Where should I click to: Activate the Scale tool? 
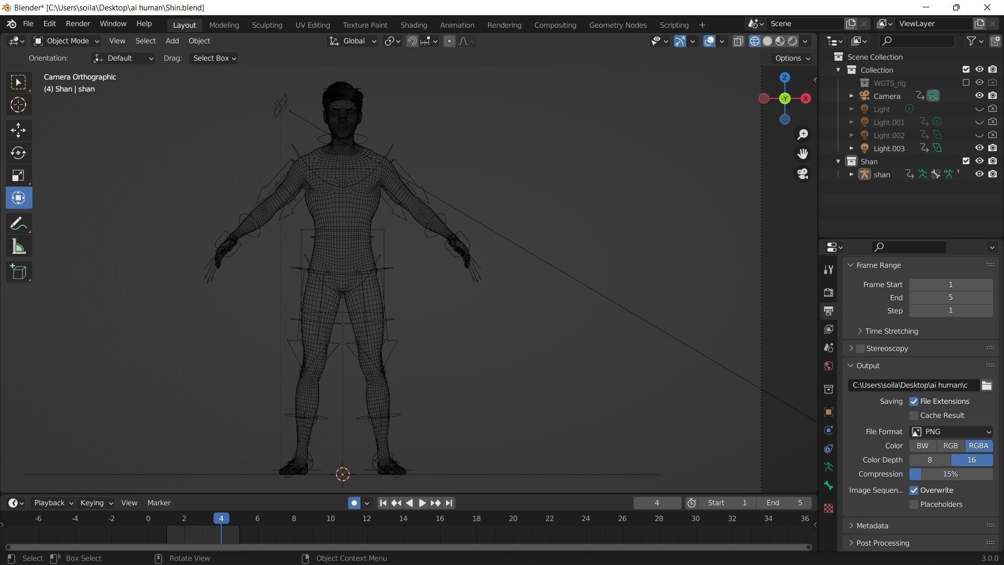18,175
